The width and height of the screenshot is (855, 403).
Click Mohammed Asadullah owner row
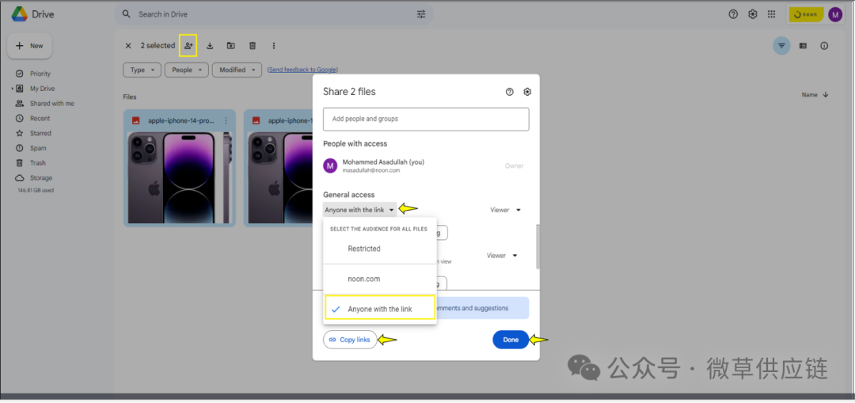pyautogui.click(x=426, y=165)
